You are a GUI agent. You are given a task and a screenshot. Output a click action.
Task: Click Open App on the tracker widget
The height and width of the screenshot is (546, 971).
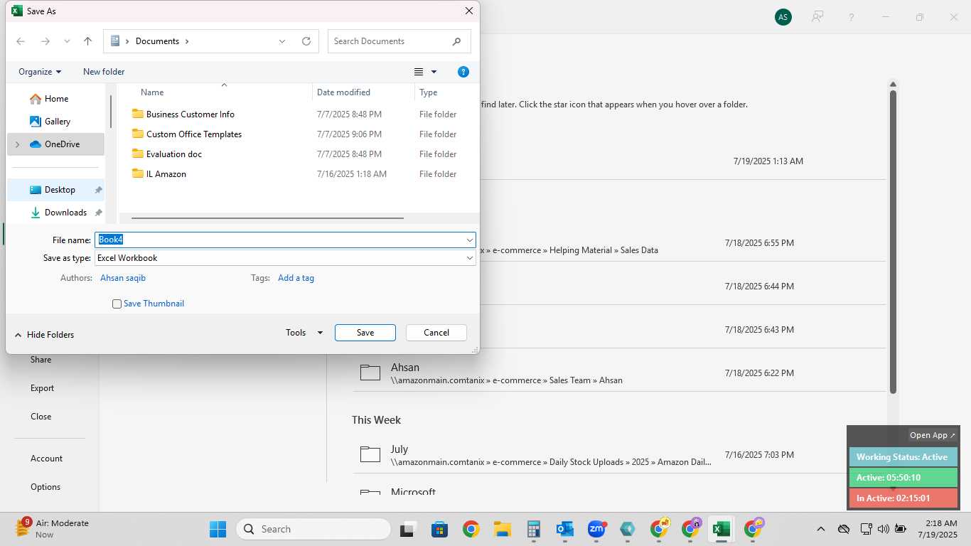click(x=933, y=435)
